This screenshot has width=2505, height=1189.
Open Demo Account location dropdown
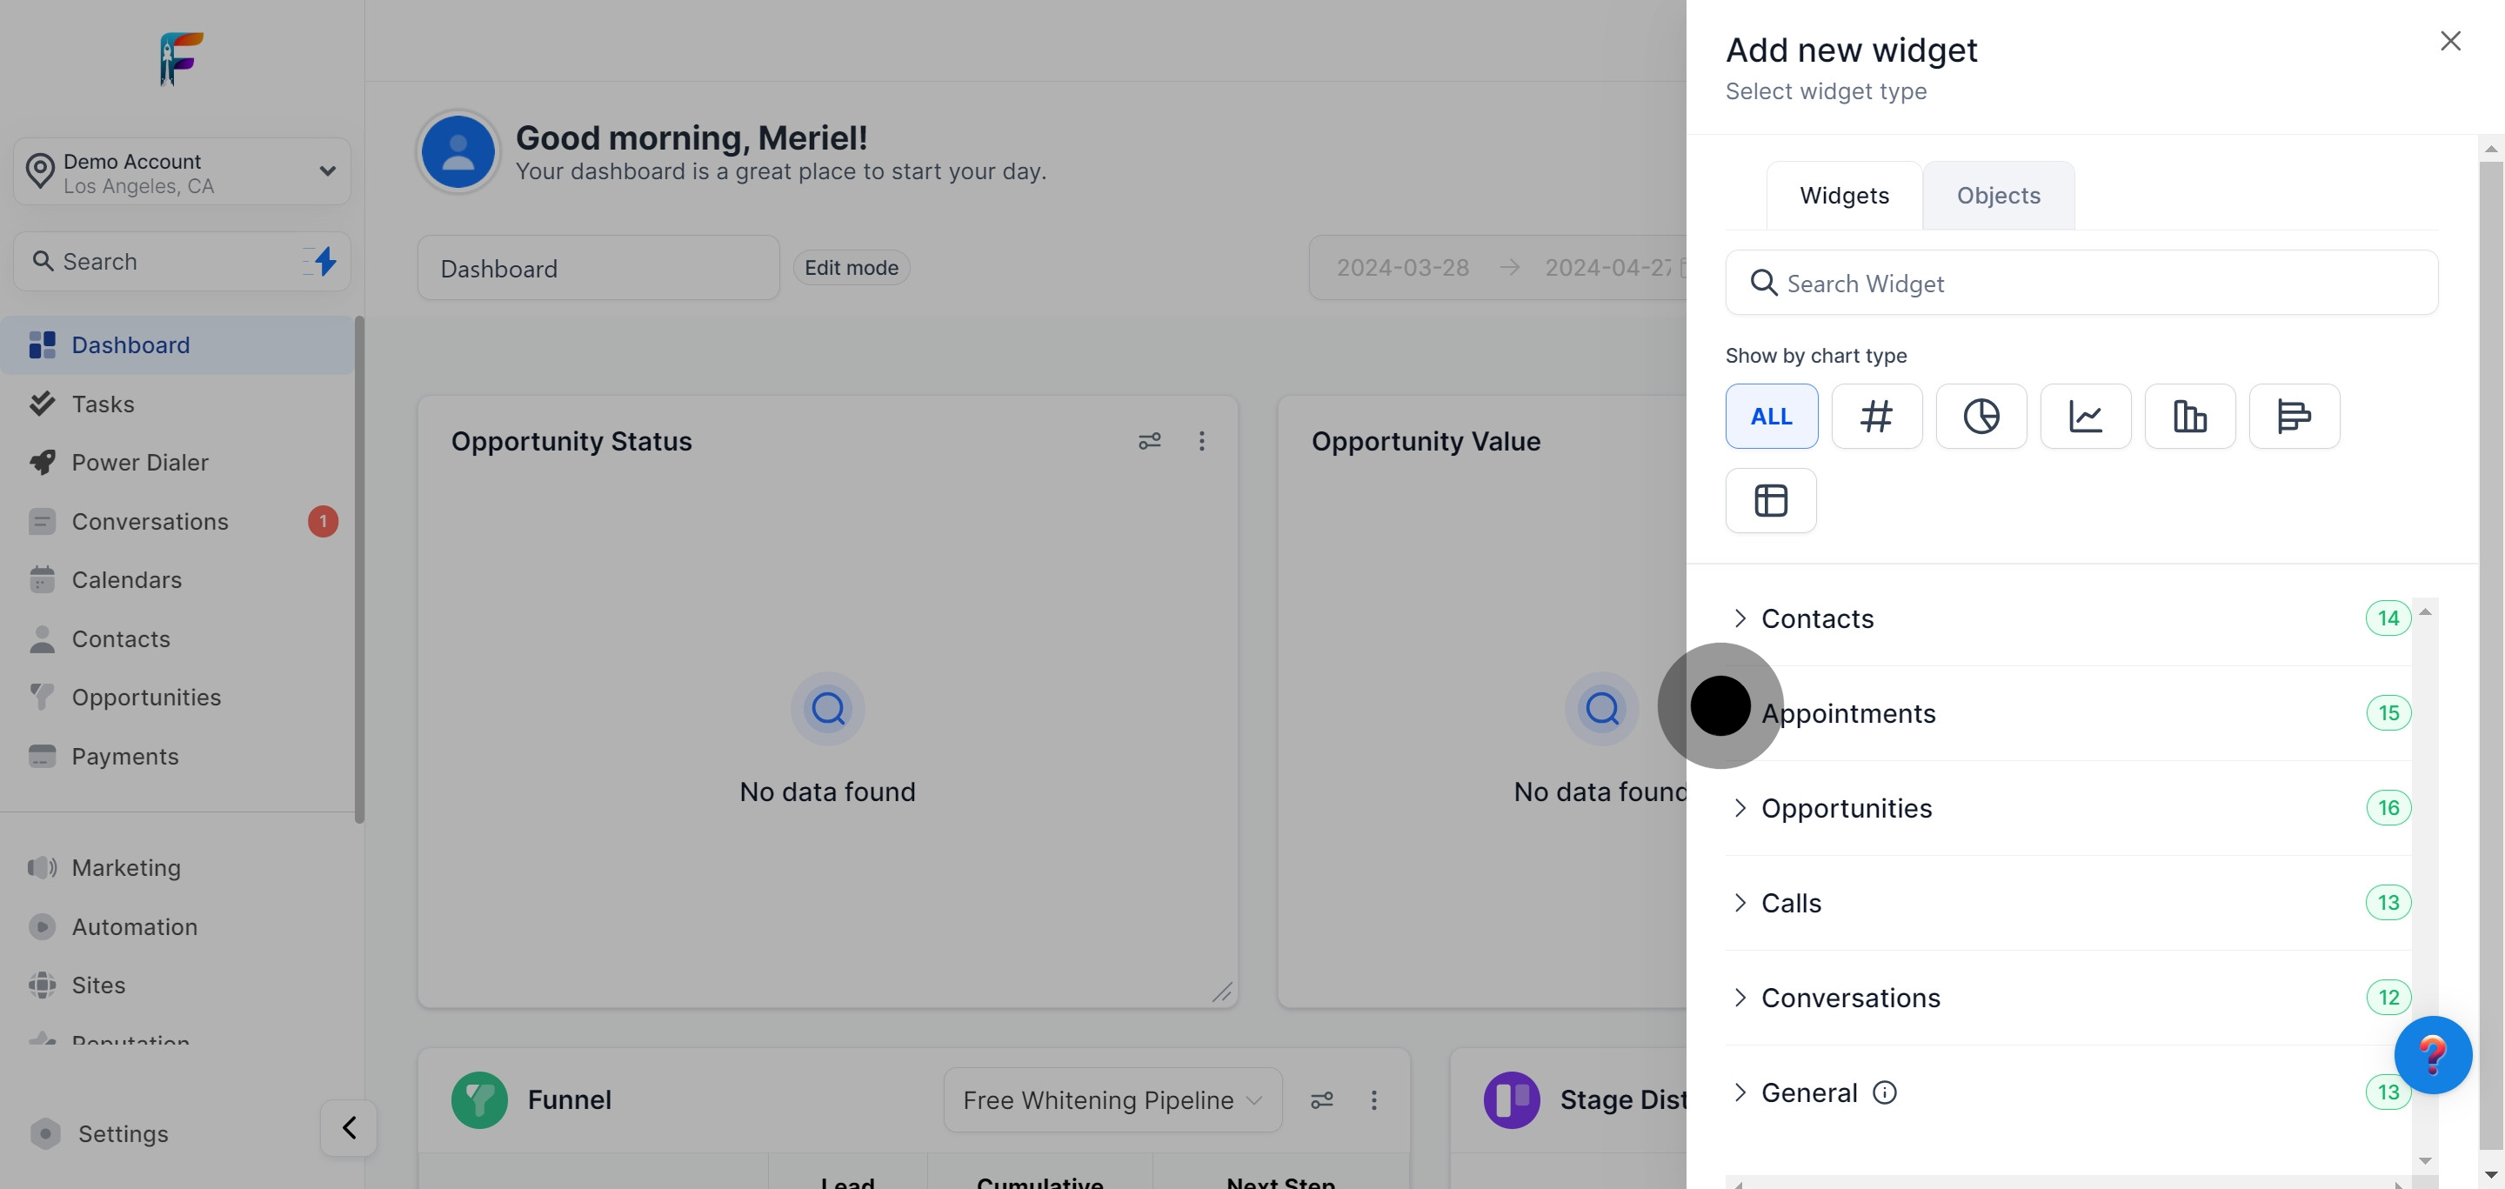tap(182, 172)
